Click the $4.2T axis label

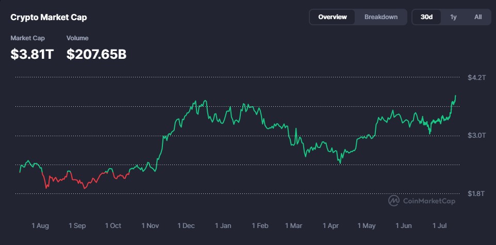[476, 78]
